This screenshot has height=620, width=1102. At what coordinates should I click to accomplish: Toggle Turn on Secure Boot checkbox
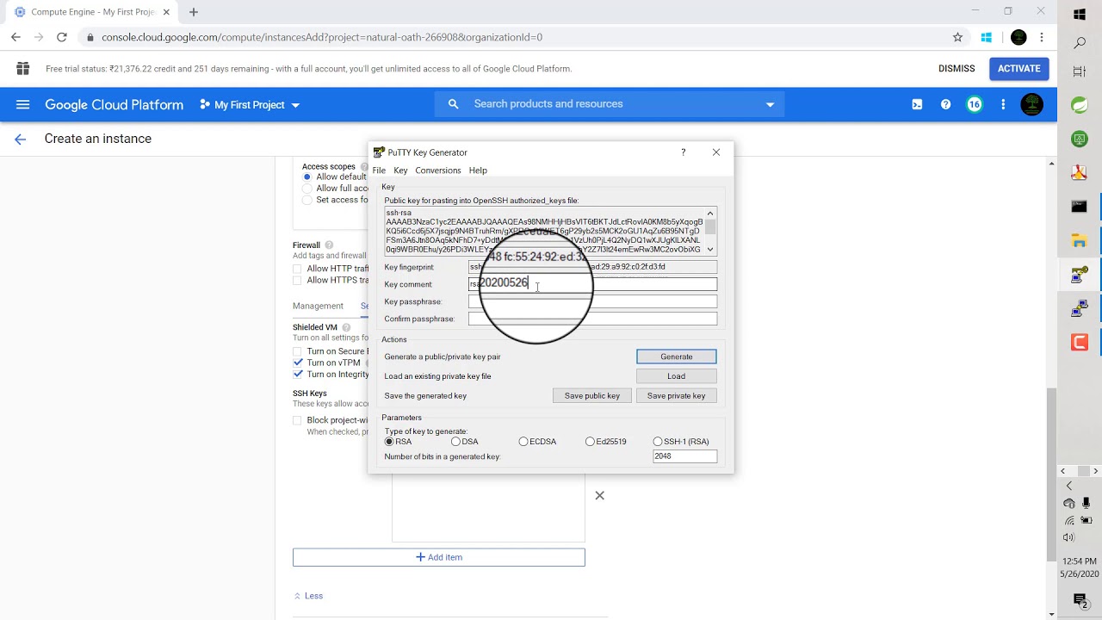(298, 351)
